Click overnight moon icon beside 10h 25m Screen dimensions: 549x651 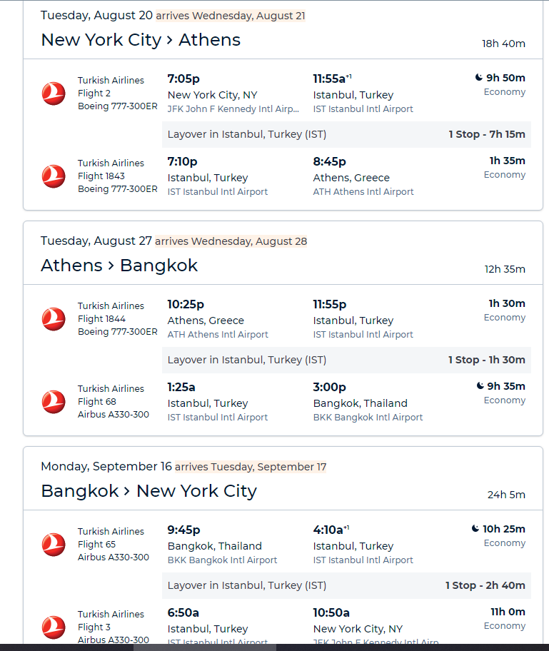click(475, 528)
